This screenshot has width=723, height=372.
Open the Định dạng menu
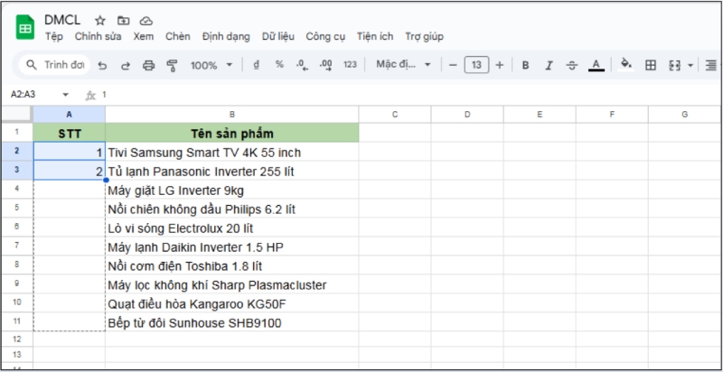226,37
